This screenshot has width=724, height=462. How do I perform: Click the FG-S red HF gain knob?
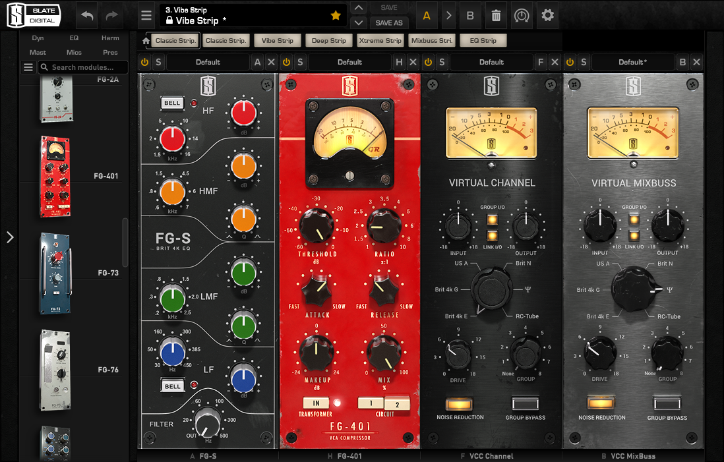[244, 113]
